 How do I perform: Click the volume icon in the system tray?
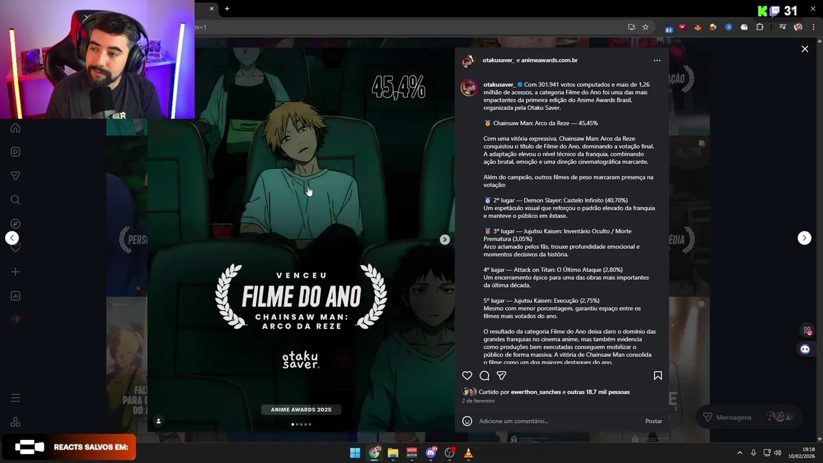tap(777, 453)
